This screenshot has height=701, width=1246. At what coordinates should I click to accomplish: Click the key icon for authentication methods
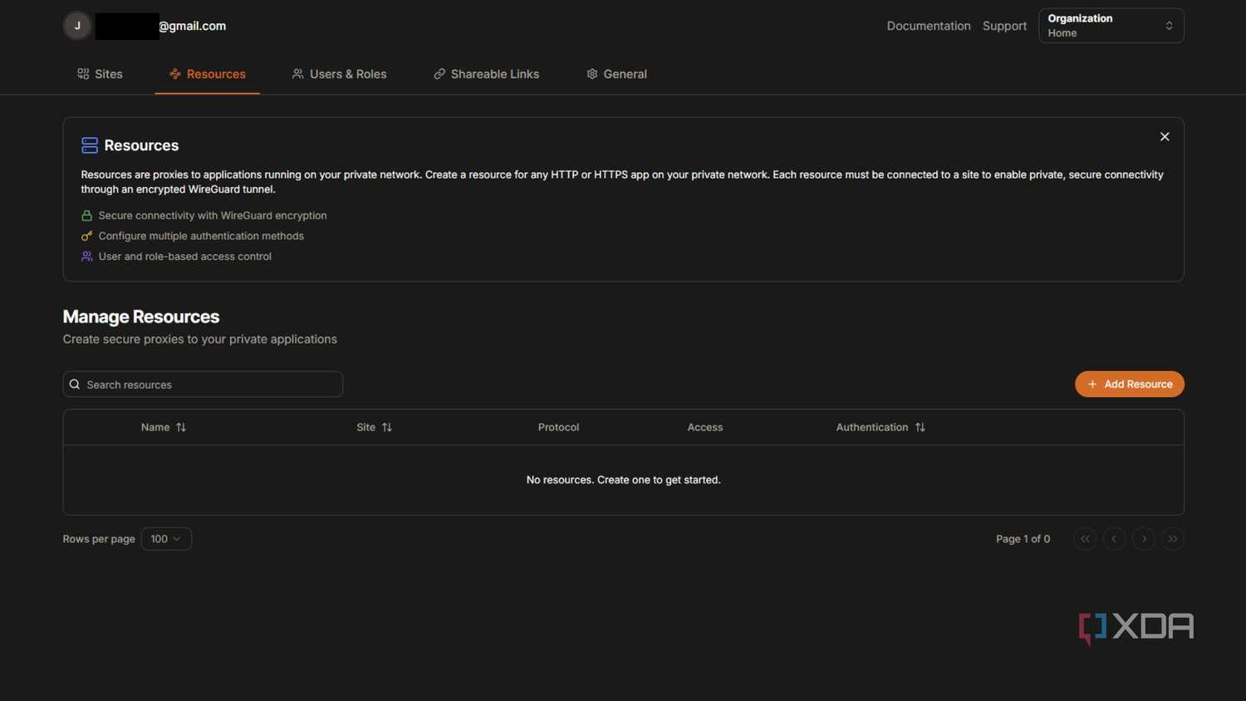click(x=86, y=236)
